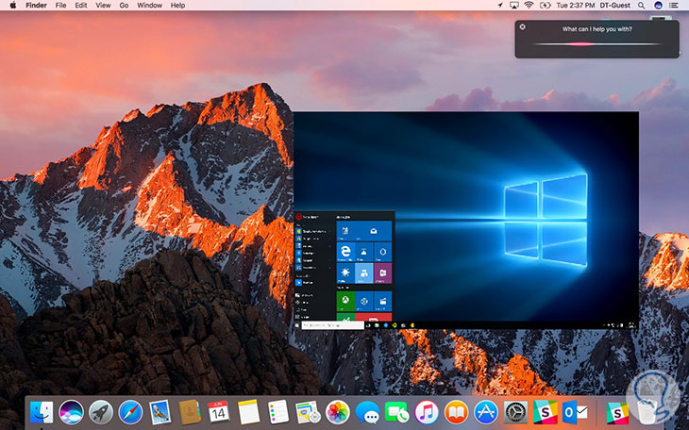Open the DT-Guest user menu

[615, 6]
